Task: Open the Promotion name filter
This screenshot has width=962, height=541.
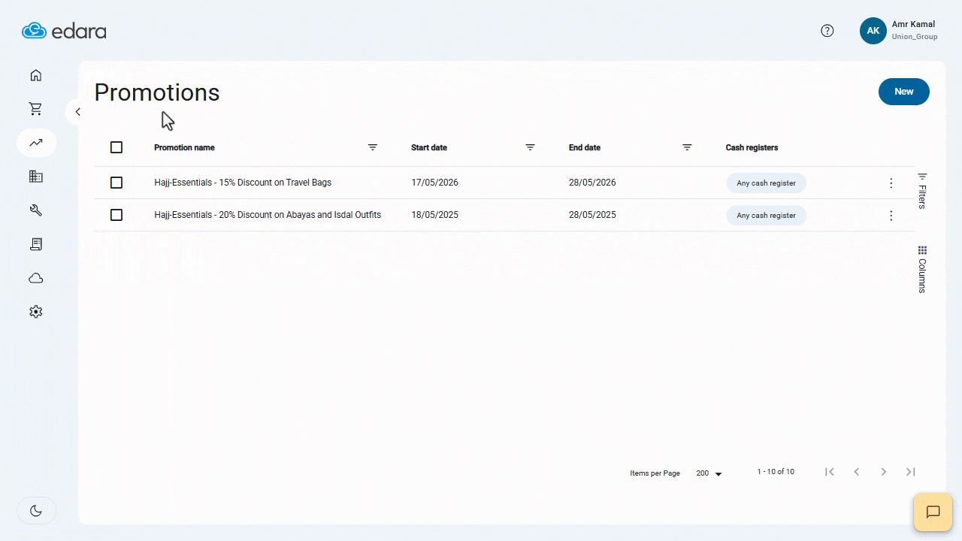Action: 373,147
